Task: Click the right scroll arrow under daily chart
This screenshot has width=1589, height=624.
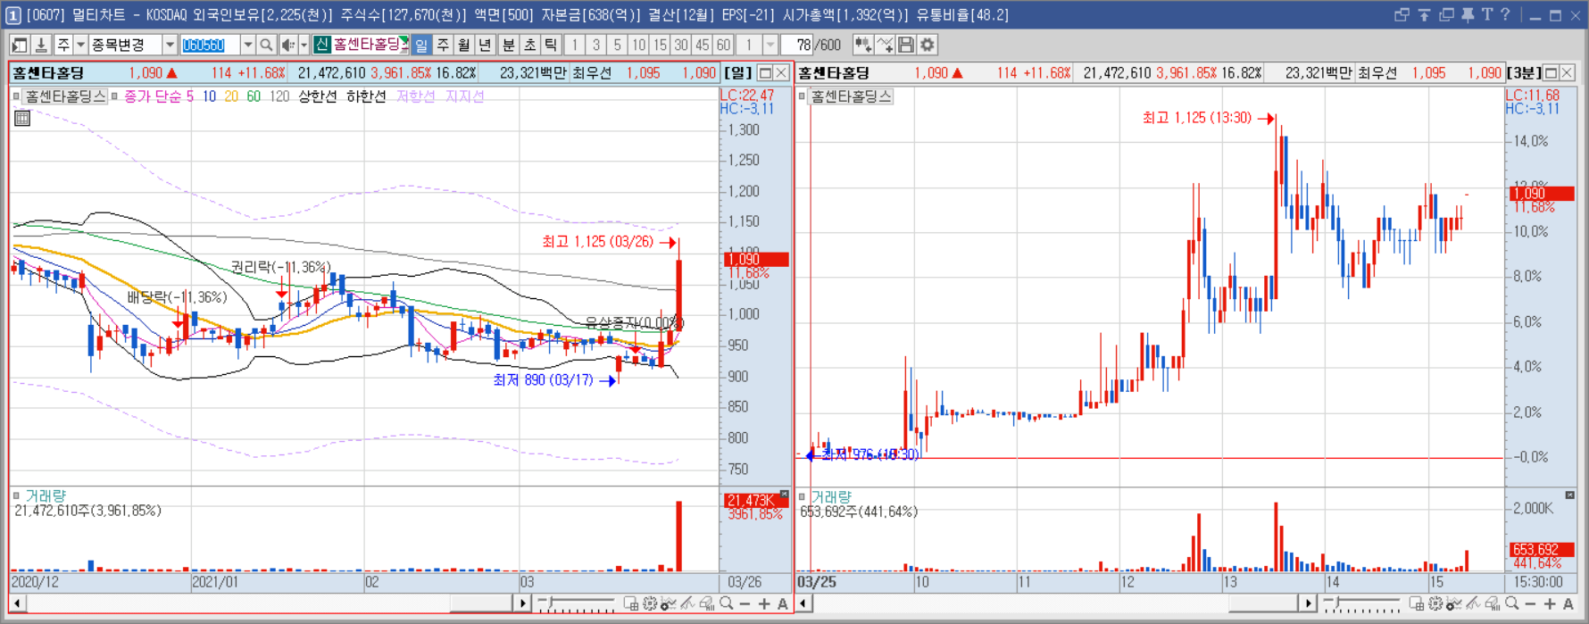Action: point(523,604)
